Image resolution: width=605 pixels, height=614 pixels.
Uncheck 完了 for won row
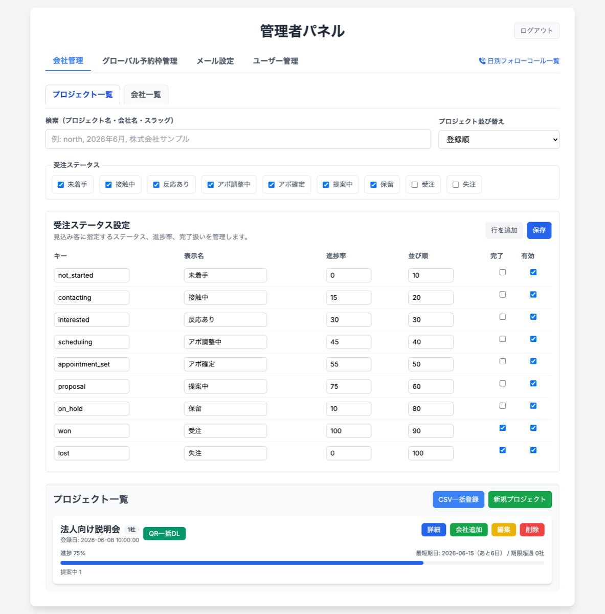(x=503, y=428)
